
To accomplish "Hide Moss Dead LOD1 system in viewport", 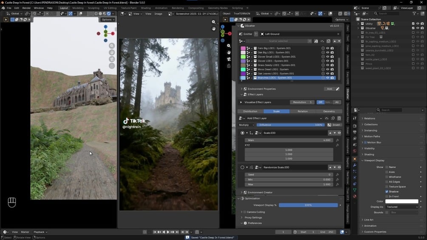I will pos(328,69).
